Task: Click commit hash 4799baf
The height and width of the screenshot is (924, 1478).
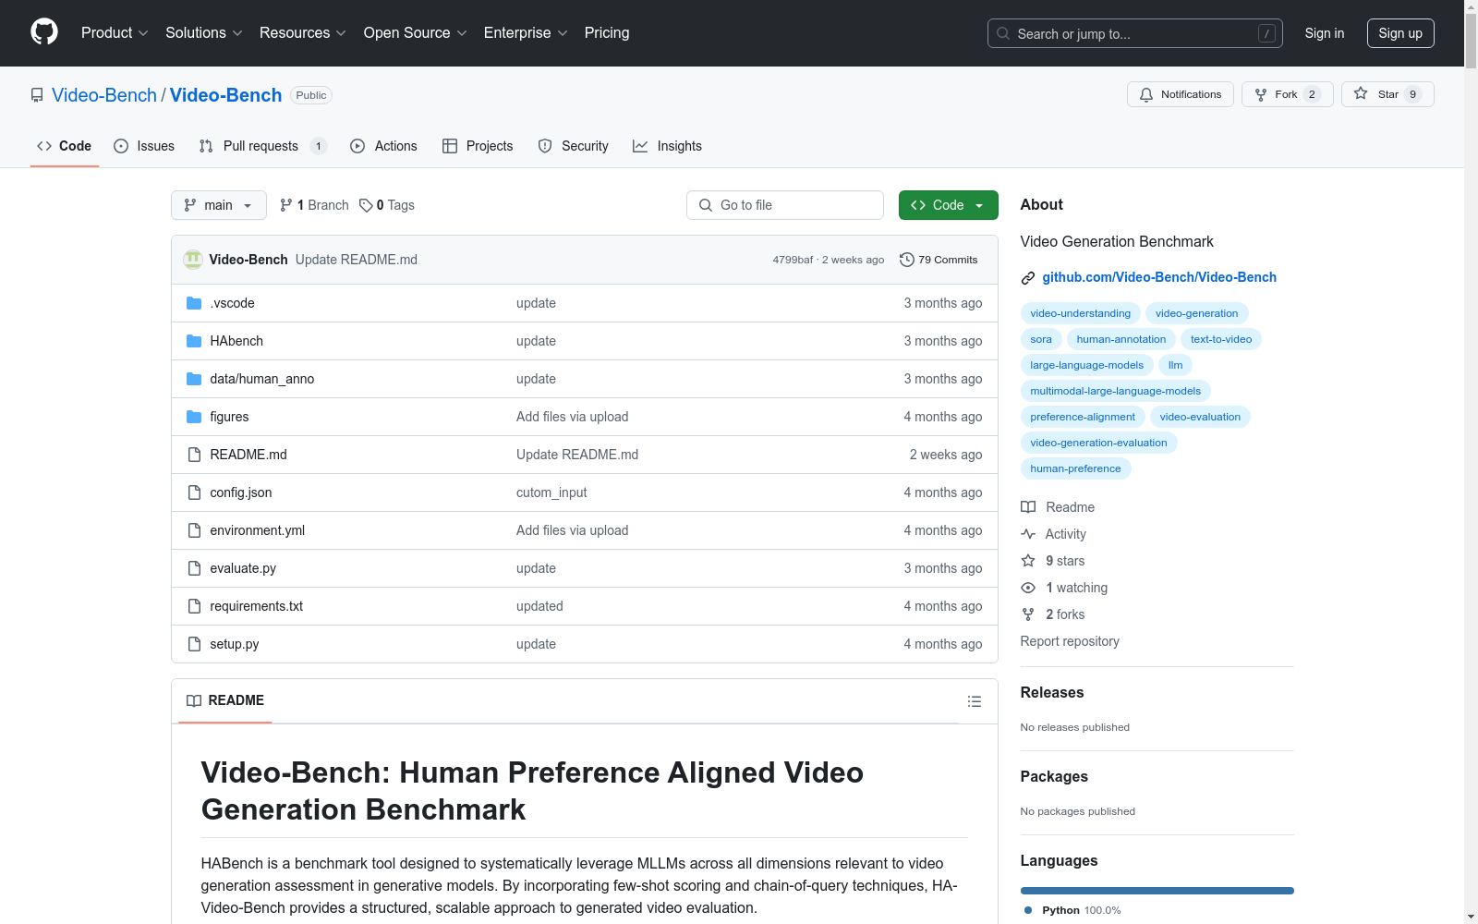Action: tap(793, 260)
